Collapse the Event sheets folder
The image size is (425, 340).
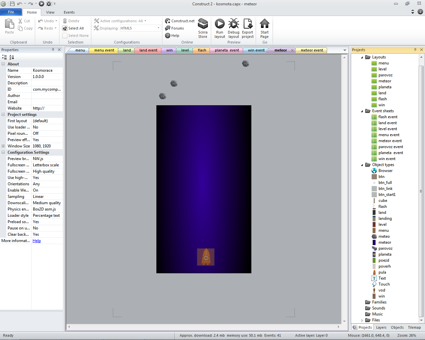click(x=362, y=111)
